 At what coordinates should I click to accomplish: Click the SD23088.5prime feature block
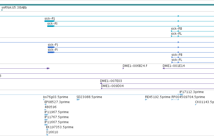click(78, 100)
